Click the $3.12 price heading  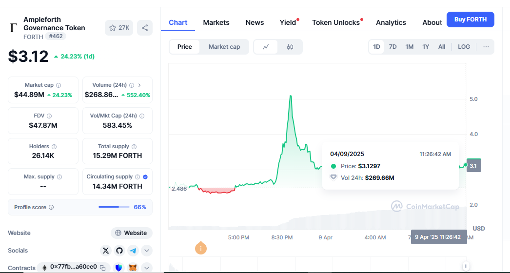[28, 56]
